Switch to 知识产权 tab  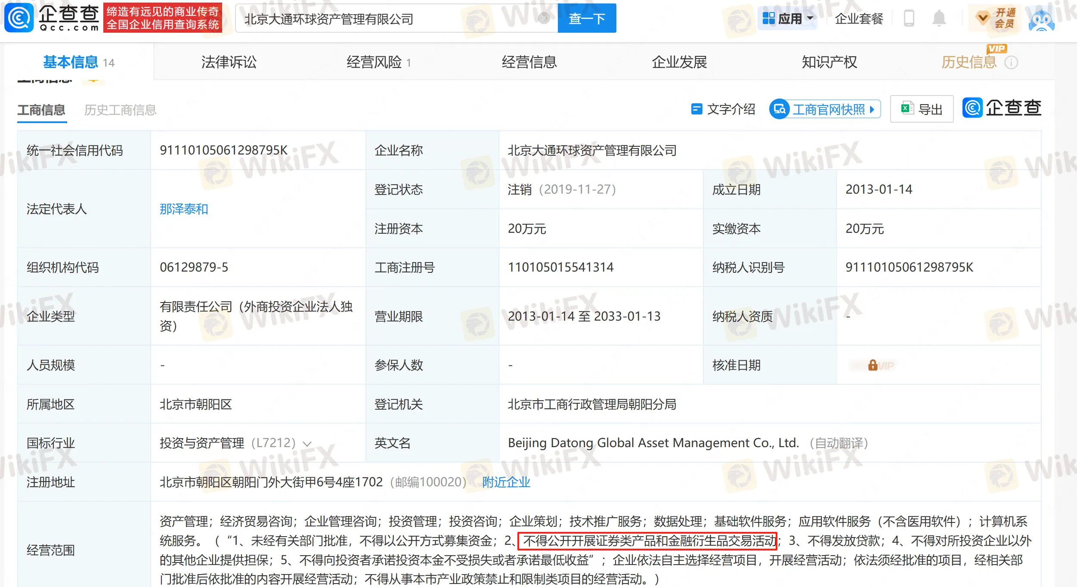coord(829,62)
